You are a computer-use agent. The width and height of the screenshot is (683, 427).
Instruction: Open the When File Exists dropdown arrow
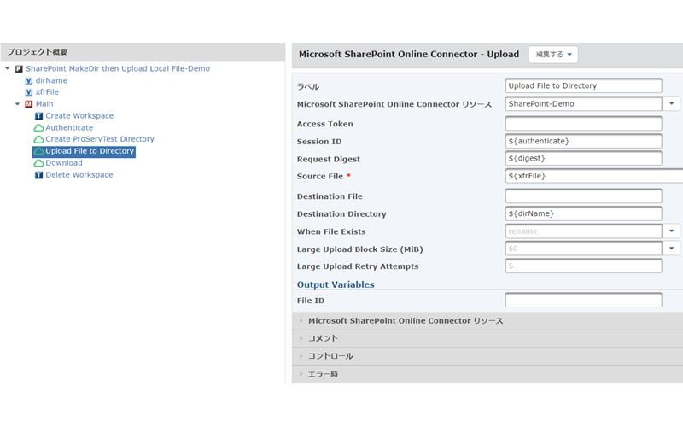pos(671,231)
